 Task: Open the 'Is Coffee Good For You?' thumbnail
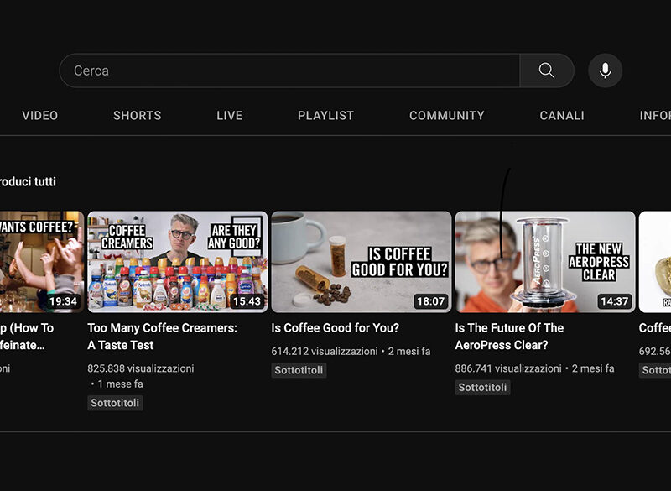[x=362, y=262]
